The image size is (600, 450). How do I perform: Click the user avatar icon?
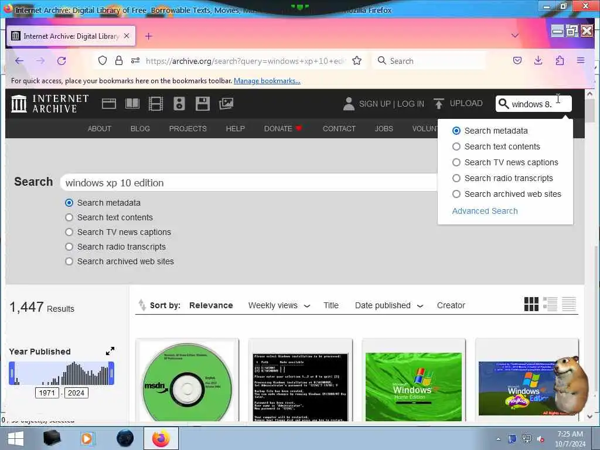coord(349,104)
